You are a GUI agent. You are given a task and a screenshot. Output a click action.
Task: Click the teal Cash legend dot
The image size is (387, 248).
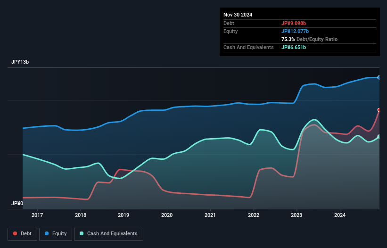[x=82, y=233]
